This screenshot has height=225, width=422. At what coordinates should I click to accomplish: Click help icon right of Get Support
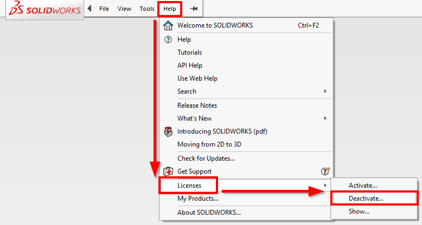coord(326,171)
